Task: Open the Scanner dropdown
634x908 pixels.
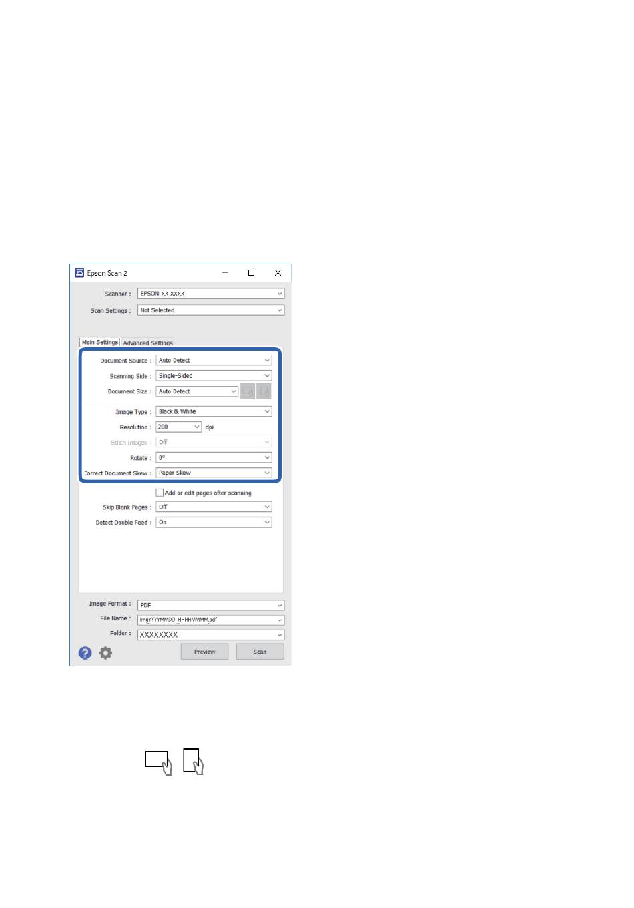Action: 211,294
